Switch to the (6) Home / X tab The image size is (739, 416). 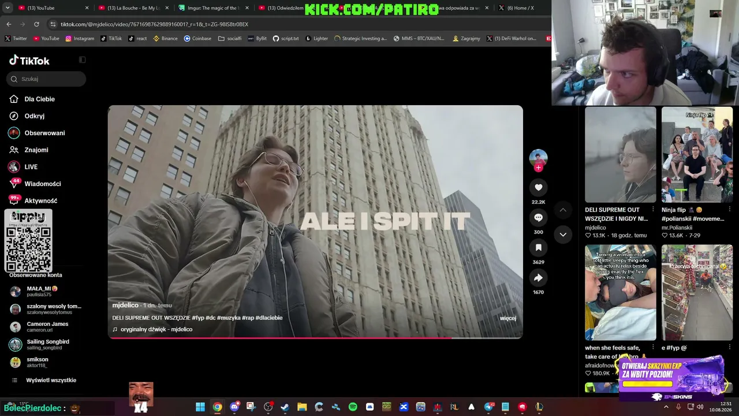coord(520,8)
